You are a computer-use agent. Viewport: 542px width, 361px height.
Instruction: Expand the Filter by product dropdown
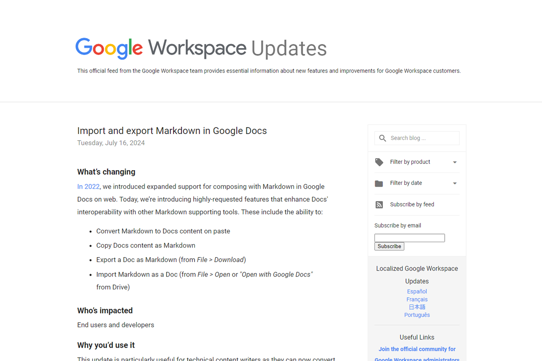pos(454,162)
